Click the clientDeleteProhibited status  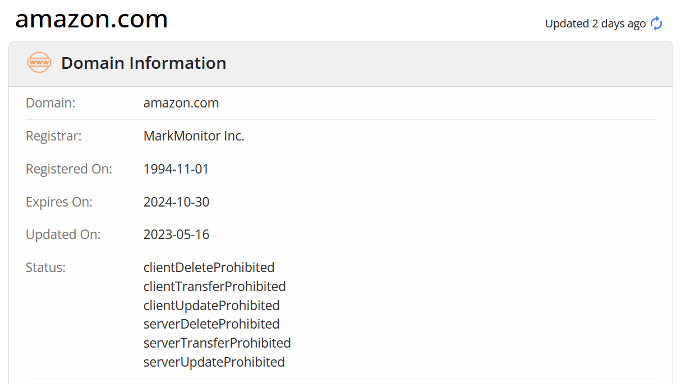point(209,268)
